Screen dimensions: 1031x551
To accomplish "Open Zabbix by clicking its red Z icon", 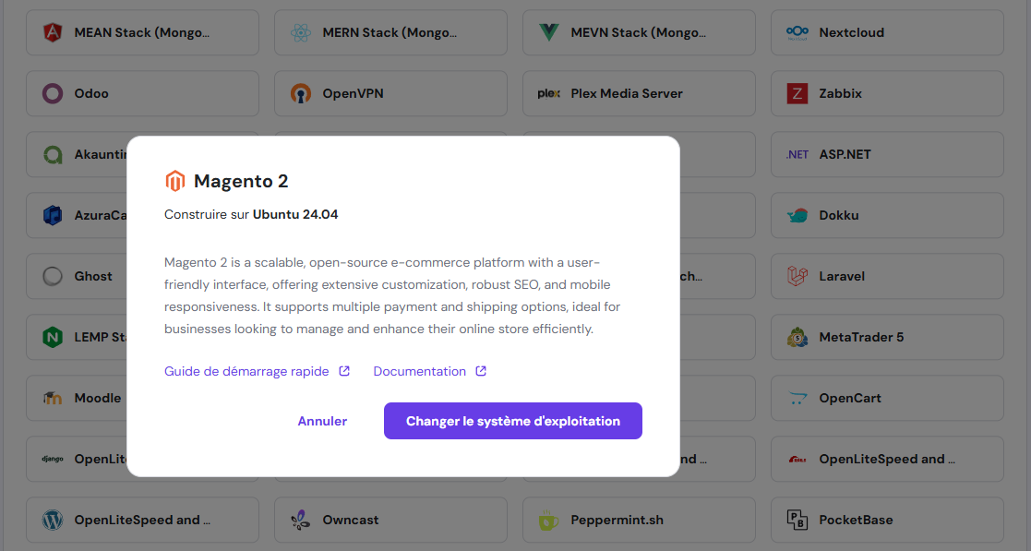I will point(797,93).
